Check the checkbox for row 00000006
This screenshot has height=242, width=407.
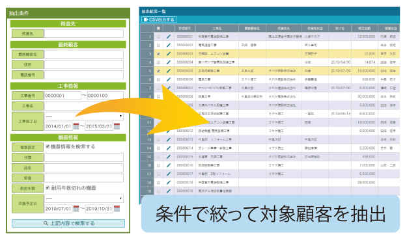click(158, 79)
